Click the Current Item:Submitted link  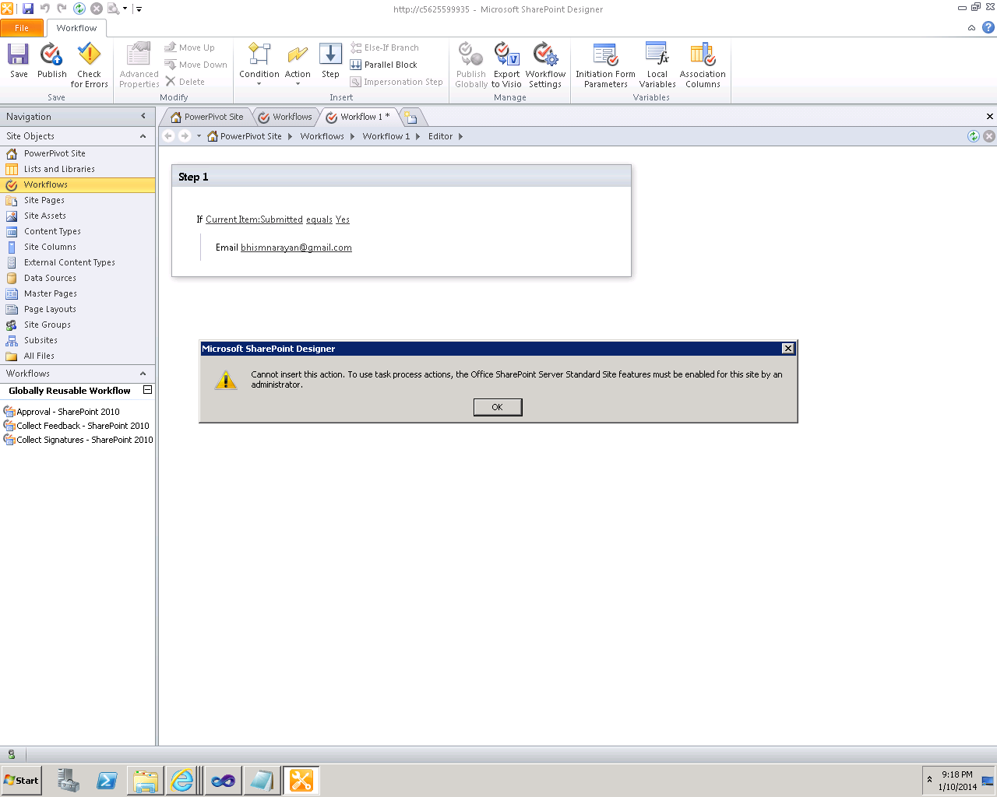pos(254,219)
